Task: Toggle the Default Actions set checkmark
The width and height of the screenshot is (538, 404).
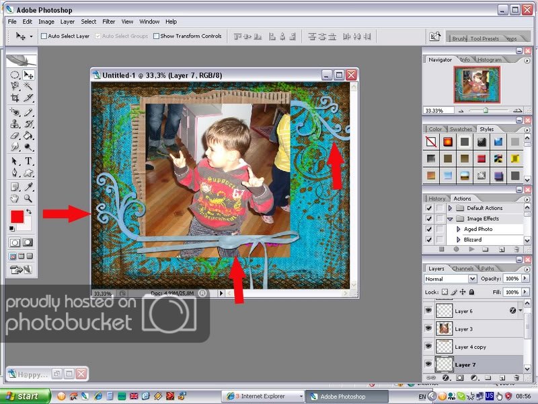Action: (429, 208)
